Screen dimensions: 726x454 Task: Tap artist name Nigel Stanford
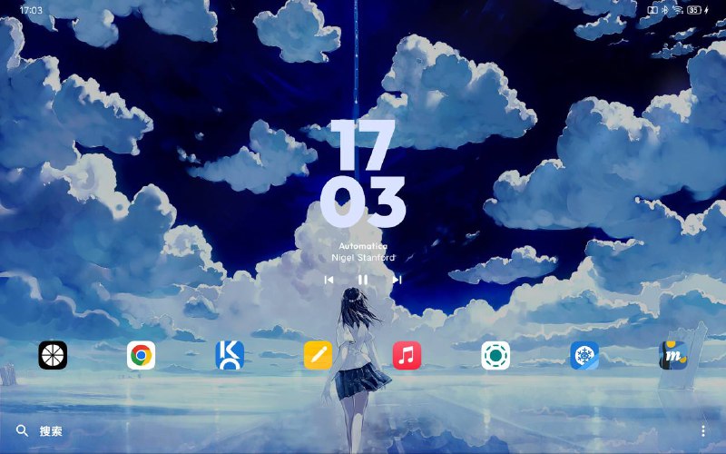point(363,257)
